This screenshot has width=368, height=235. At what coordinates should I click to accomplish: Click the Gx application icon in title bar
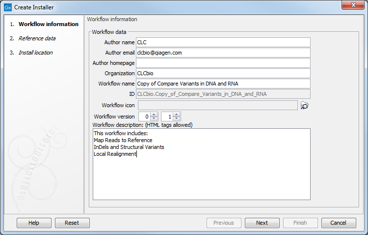[8, 7]
